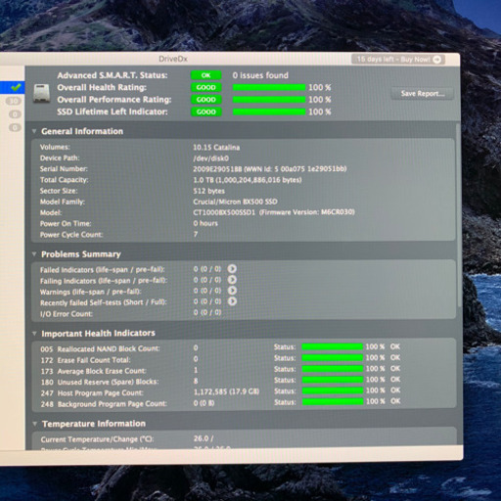Click the GOOD badge for Overall Performance Rating

coord(205,100)
